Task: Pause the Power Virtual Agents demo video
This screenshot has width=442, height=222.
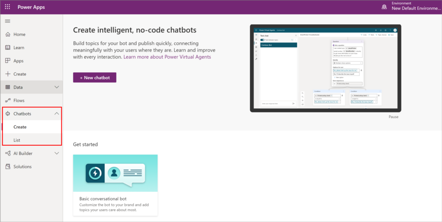Action: tap(393, 116)
